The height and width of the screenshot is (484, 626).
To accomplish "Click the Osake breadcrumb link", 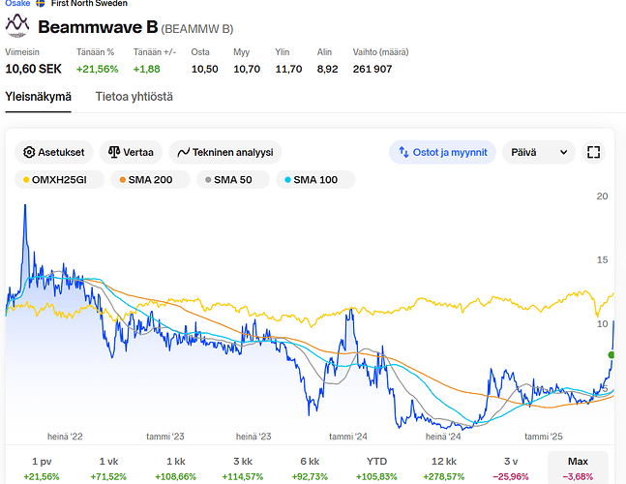I will [x=17, y=3].
